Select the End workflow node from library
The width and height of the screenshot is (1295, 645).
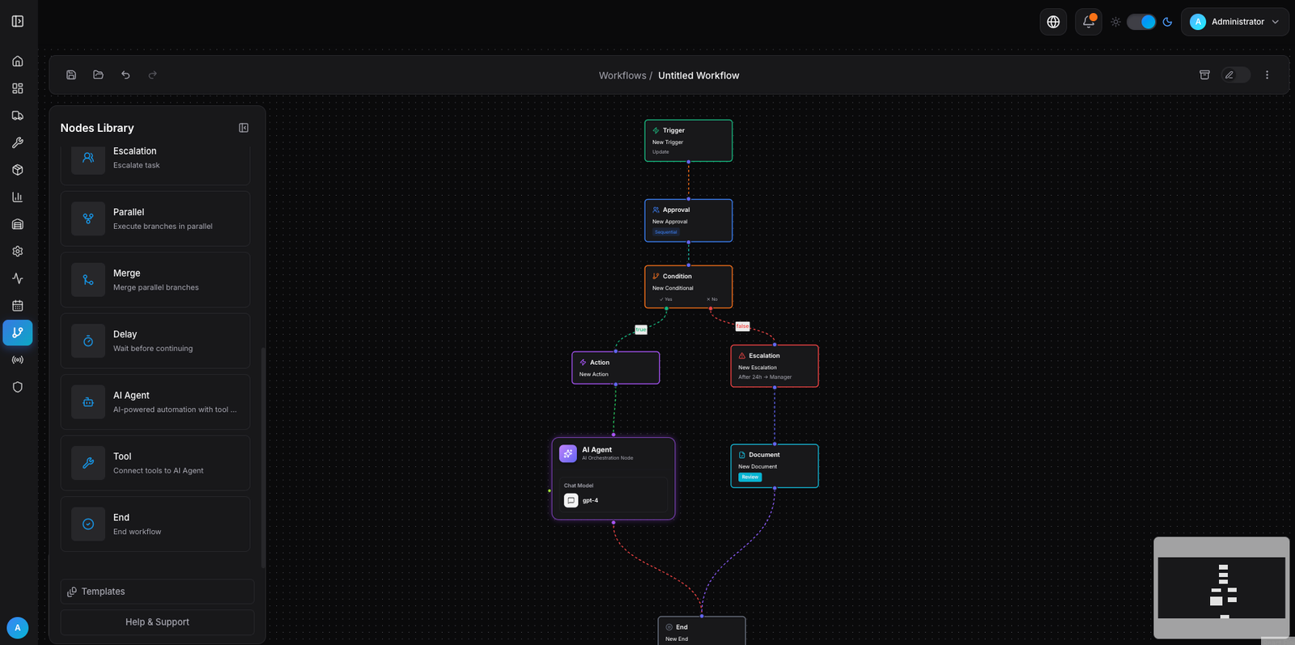[x=155, y=524]
